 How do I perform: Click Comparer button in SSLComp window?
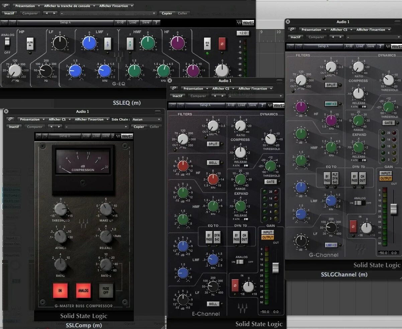[35, 127]
